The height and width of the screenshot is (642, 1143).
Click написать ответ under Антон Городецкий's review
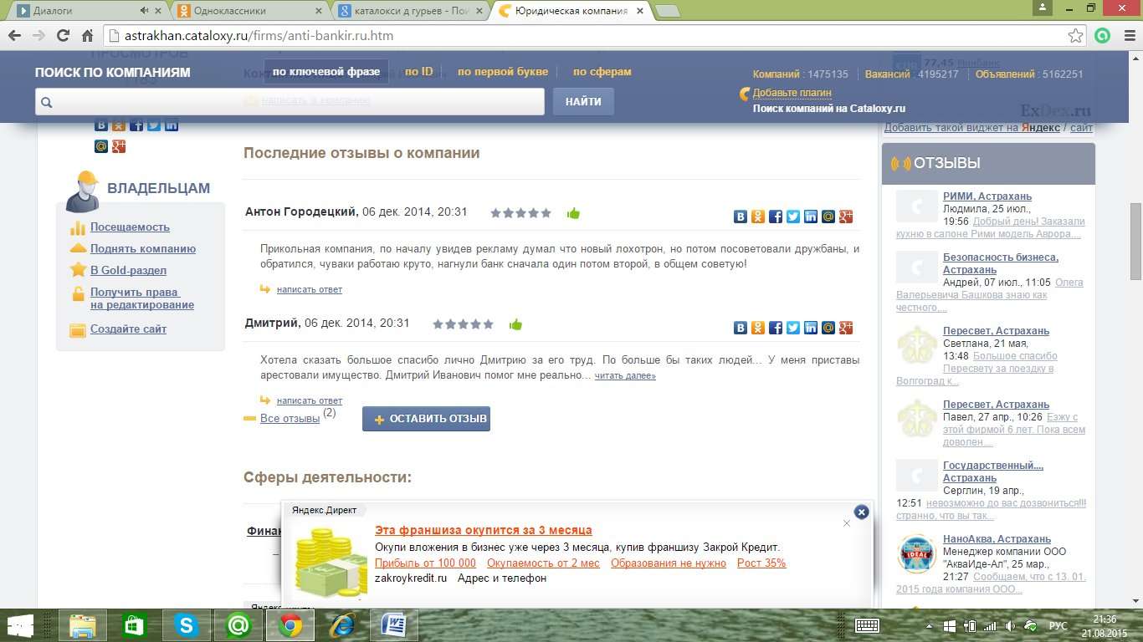(310, 289)
